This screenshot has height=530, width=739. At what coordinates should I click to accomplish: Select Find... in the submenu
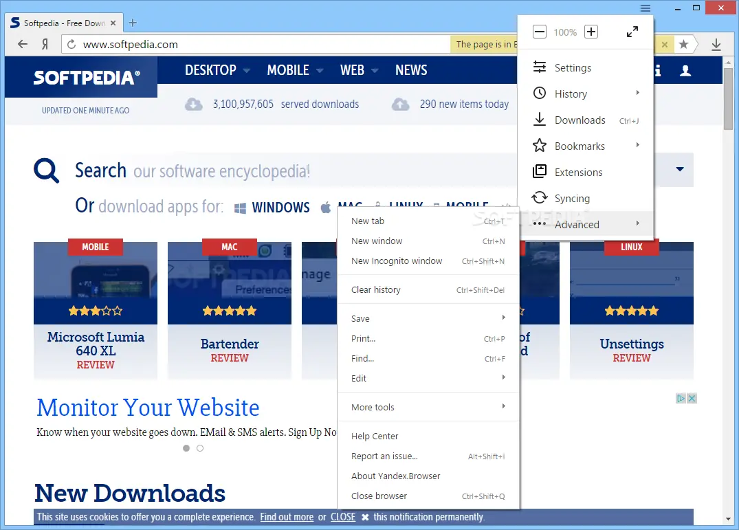pos(428,359)
